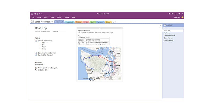Viewport: 214px width, 107px height.
Task: Open the touch mode dropdown arrow
Action: (x=39, y=14)
